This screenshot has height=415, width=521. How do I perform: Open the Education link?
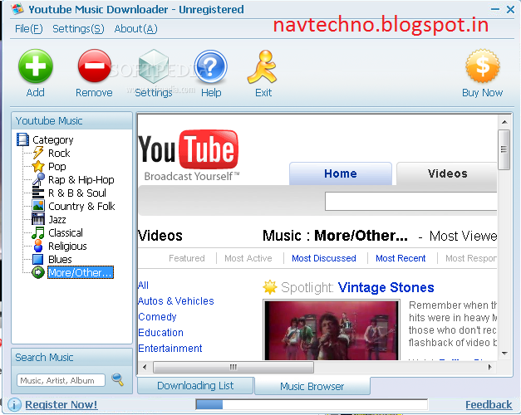[x=161, y=332]
